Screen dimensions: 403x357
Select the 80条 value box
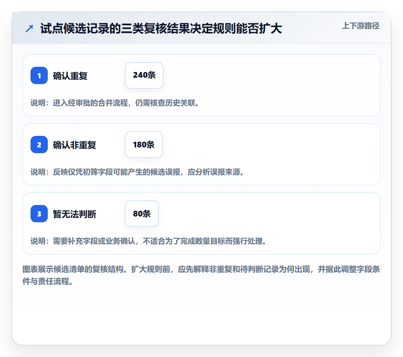pos(142,214)
